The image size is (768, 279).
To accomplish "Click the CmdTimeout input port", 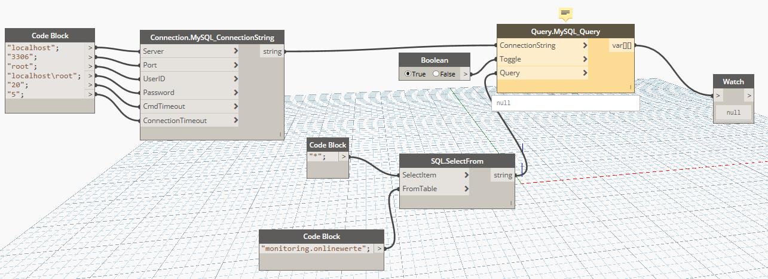I will 189,106.
